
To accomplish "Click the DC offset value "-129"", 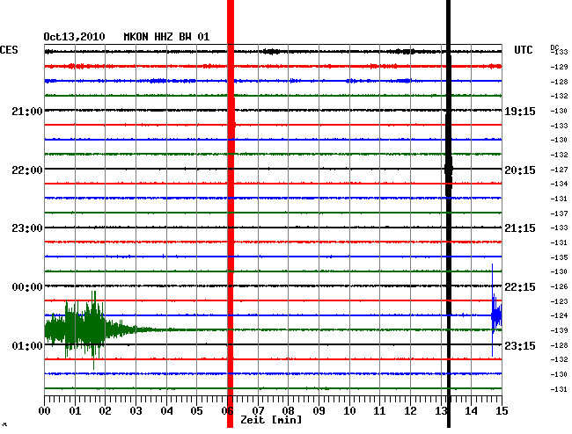I will [x=559, y=67].
